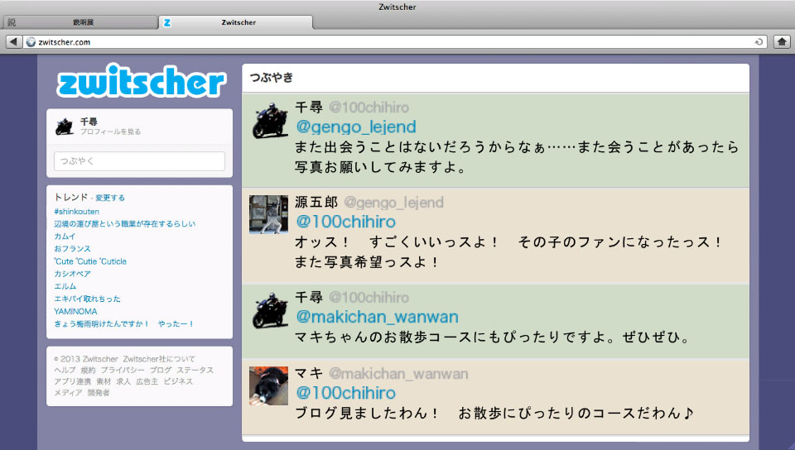Viewport: 795px width, 450px height.
Task: Click プロフィールを見る under 千尋
Action: 110,132
